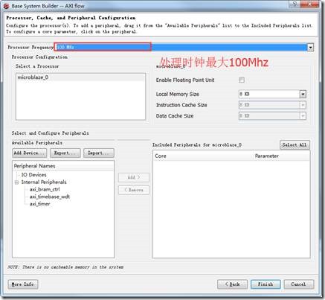Close the Base System Builder window
325x300 pixels.
click(x=310, y=4)
